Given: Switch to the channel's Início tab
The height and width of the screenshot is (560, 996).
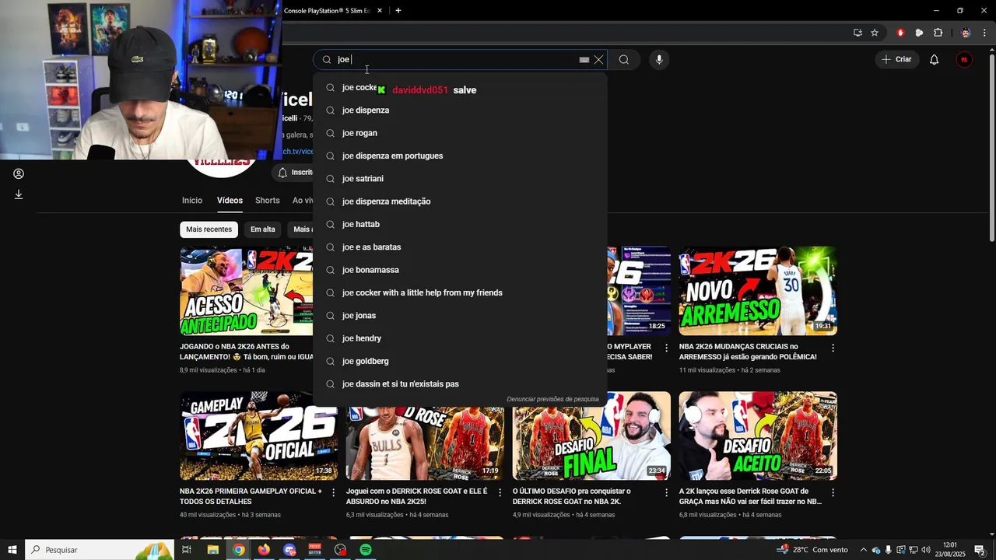Looking at the screenshot, I should 192,201.
